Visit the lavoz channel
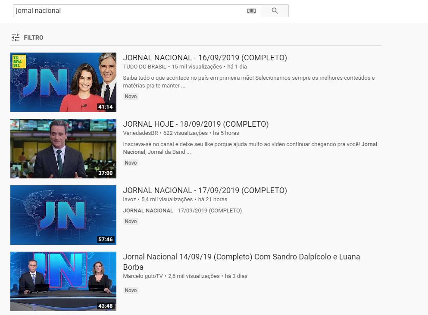Image resolution: width=428 pixels, height=315 pixels. tap(129, 199)
